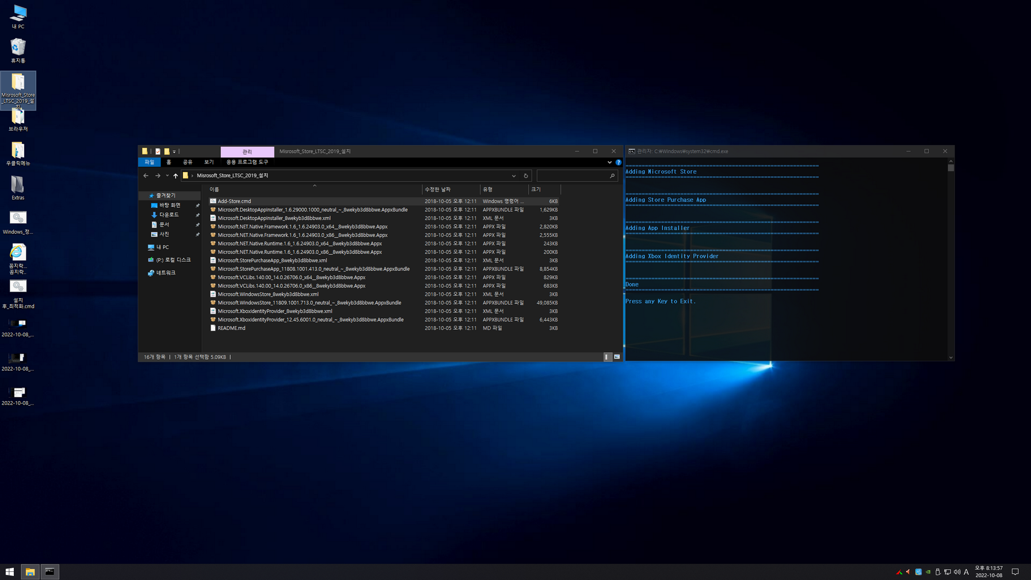Sort files by 유형 column header

505,189
